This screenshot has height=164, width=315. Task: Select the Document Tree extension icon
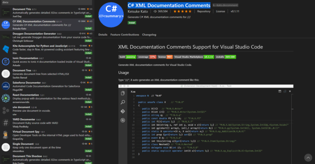[x=6, y=74]
